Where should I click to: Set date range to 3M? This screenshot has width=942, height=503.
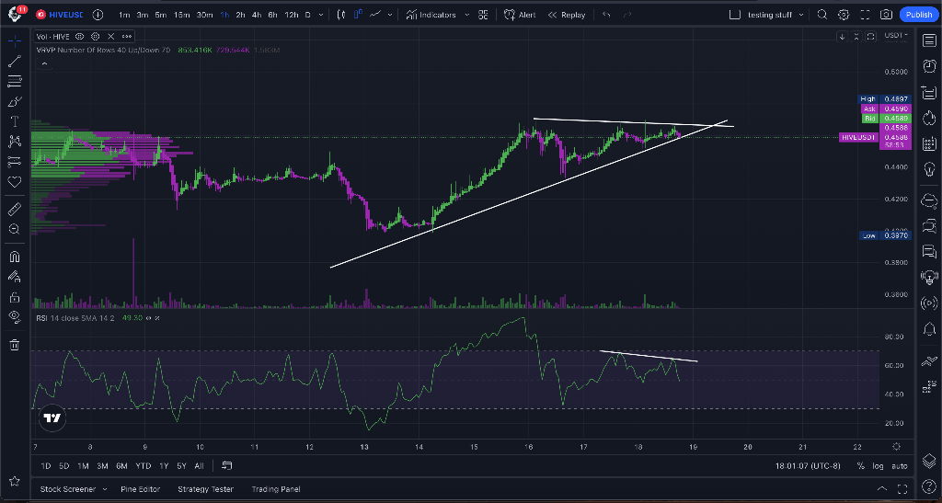[x=102, y=466]
